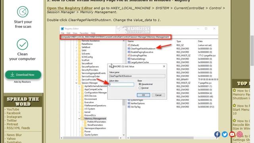Click the Instagram round social icon
Screen dimensions: 254x143
(x=240, y=134)
